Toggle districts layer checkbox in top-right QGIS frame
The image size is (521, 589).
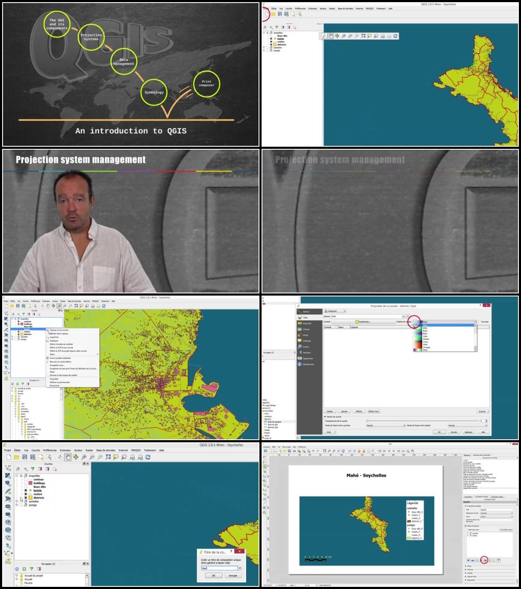271,44
